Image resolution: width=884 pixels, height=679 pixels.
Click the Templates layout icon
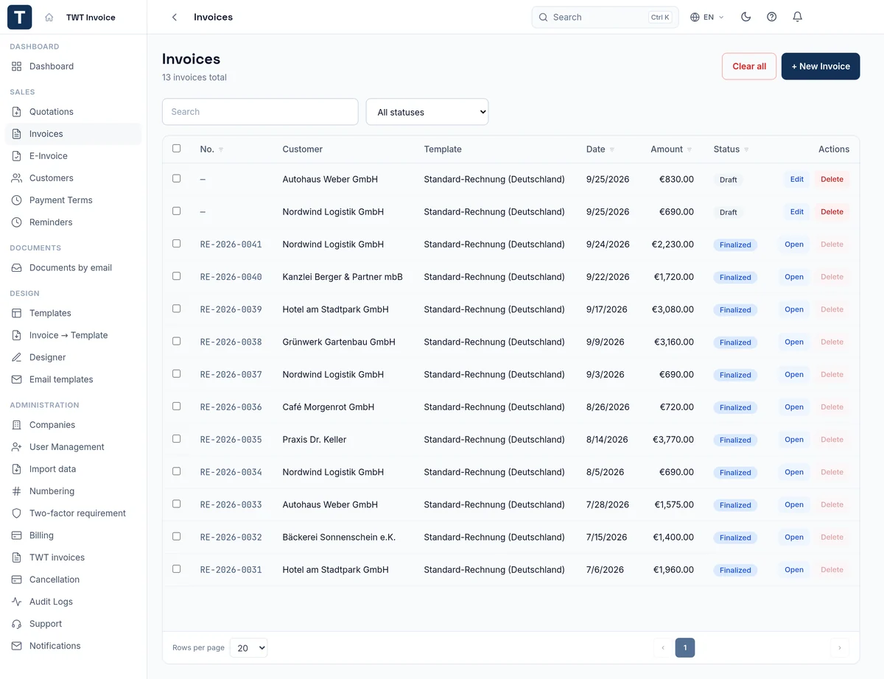point(17,313)
